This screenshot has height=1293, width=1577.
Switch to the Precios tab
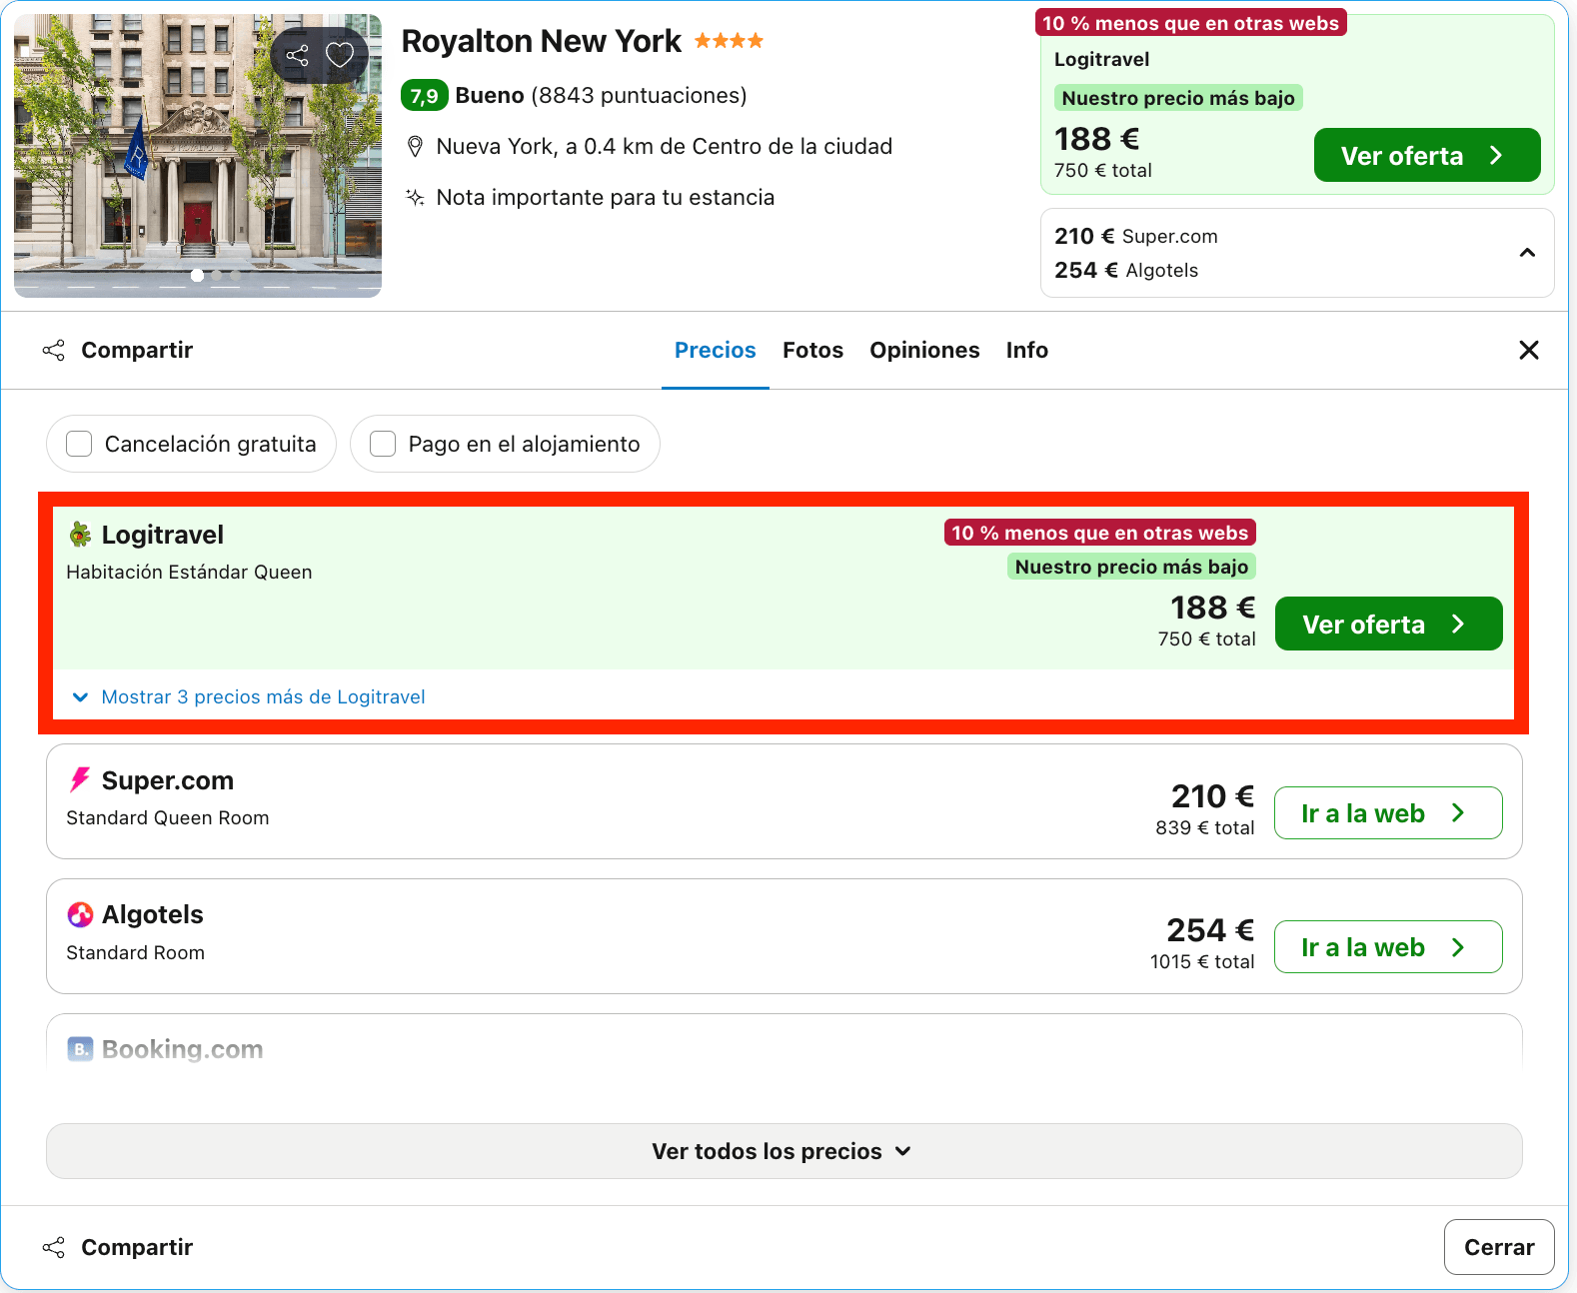716,350
